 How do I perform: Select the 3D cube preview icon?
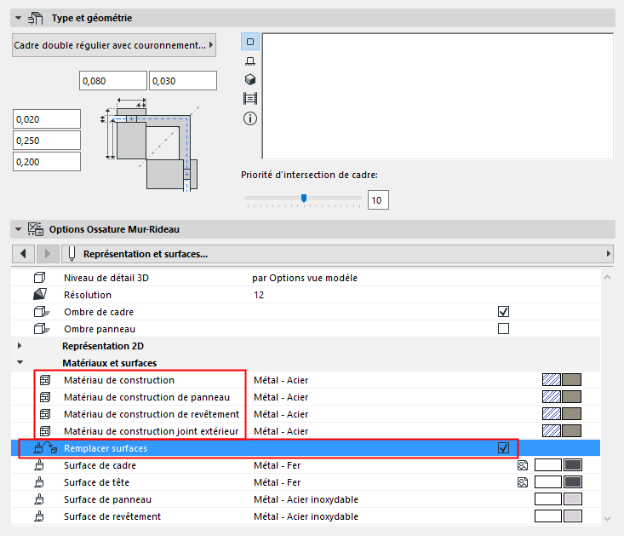click(250, 79)
